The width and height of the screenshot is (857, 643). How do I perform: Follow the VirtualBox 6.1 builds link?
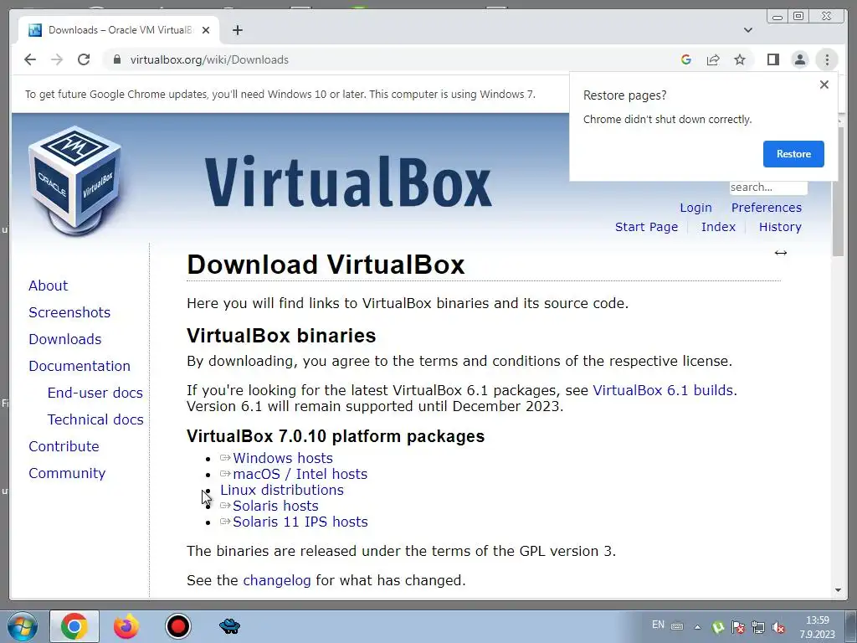tap(663, 390)
